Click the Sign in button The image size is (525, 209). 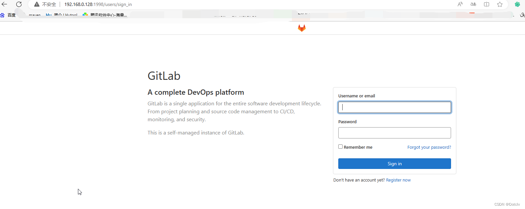(x=394, y=164)
